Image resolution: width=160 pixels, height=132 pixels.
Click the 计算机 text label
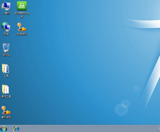point(6,13)
